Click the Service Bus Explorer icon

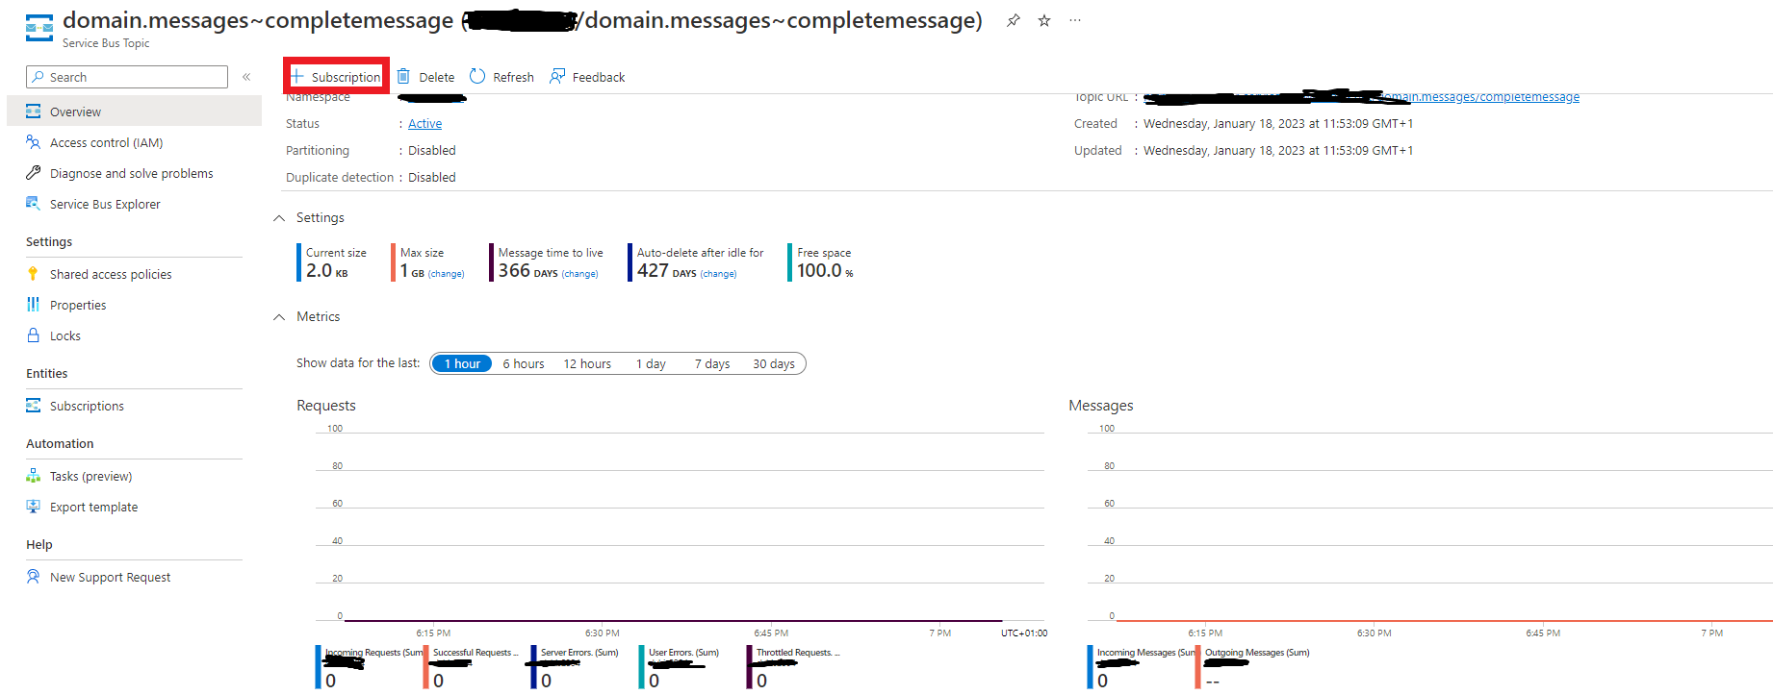[x=34, y=204]
